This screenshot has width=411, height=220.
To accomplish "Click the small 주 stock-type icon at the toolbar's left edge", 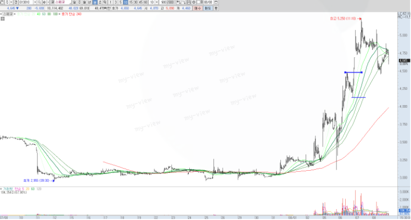I will [7, 2].
